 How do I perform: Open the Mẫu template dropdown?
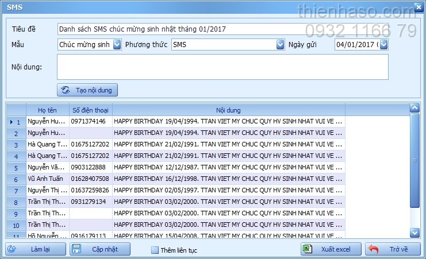tap(117, 45)
